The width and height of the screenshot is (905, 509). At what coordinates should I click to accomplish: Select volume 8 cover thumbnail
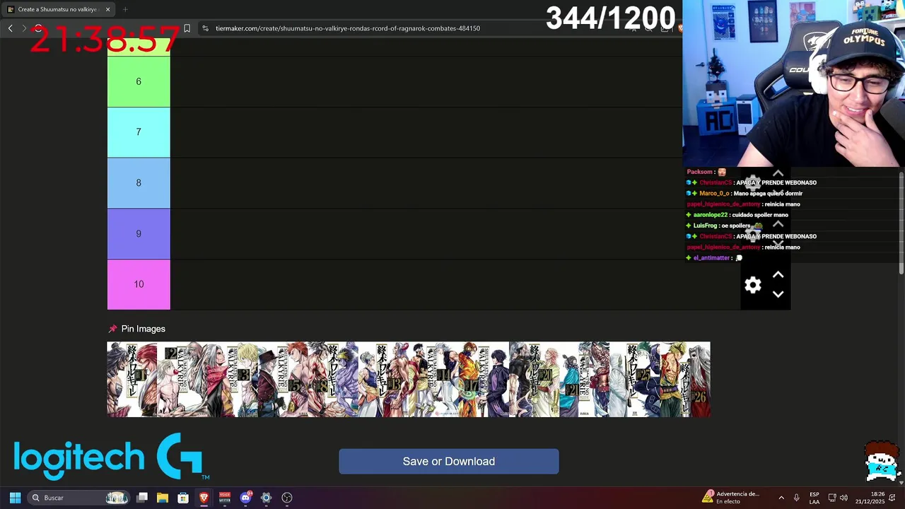(x=332, y=380)
